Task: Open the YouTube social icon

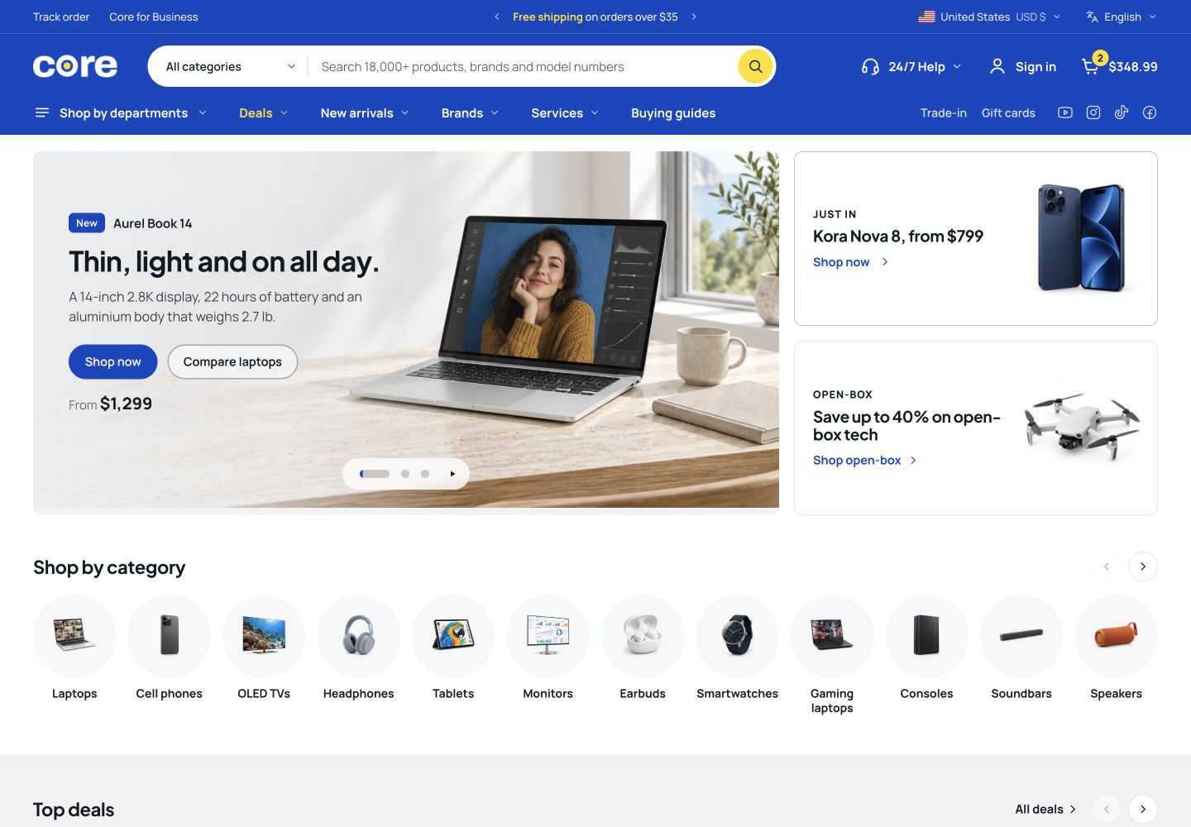Action: 1065,112
